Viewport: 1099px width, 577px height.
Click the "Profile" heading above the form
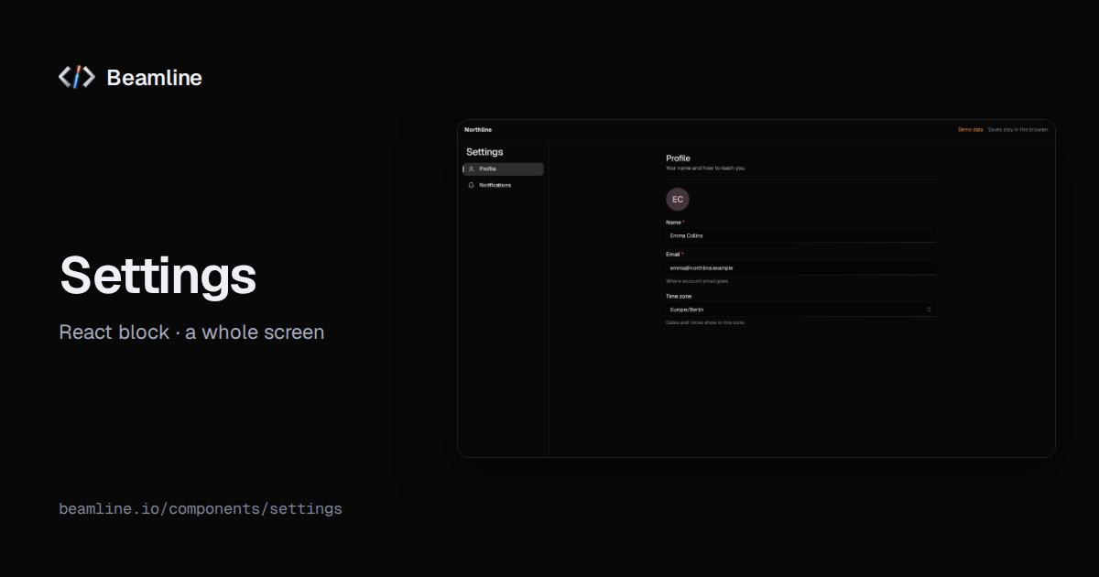click(678, 158)
